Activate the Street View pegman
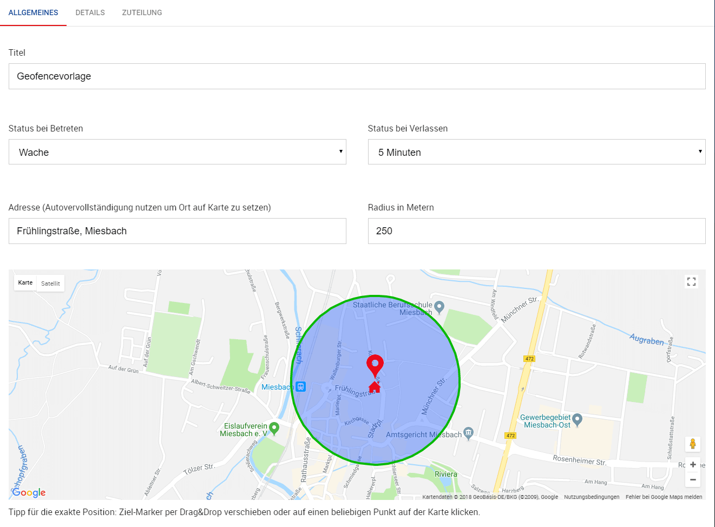This screenshot has height=527, width=715. (693, 445)
